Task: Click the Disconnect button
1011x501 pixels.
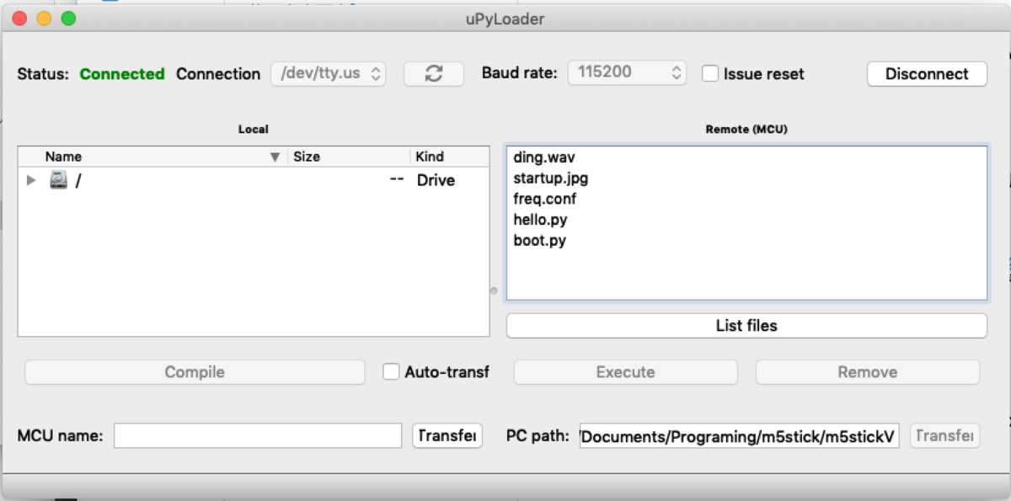Action: 927,74
